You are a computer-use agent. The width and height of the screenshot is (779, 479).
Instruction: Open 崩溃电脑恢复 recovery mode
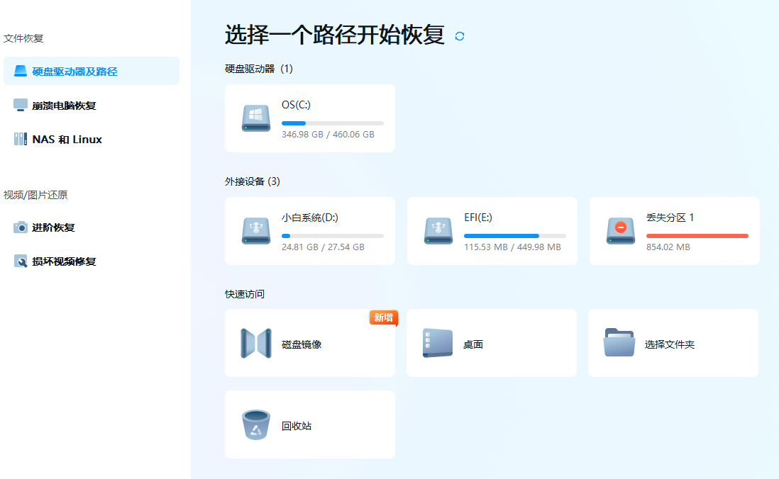point(22,105)
